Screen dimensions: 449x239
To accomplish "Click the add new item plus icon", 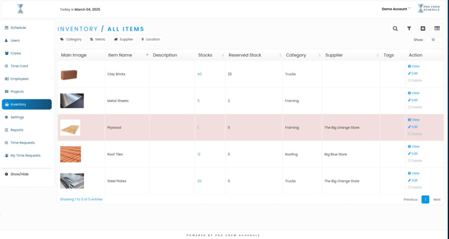I will [423, 28].
